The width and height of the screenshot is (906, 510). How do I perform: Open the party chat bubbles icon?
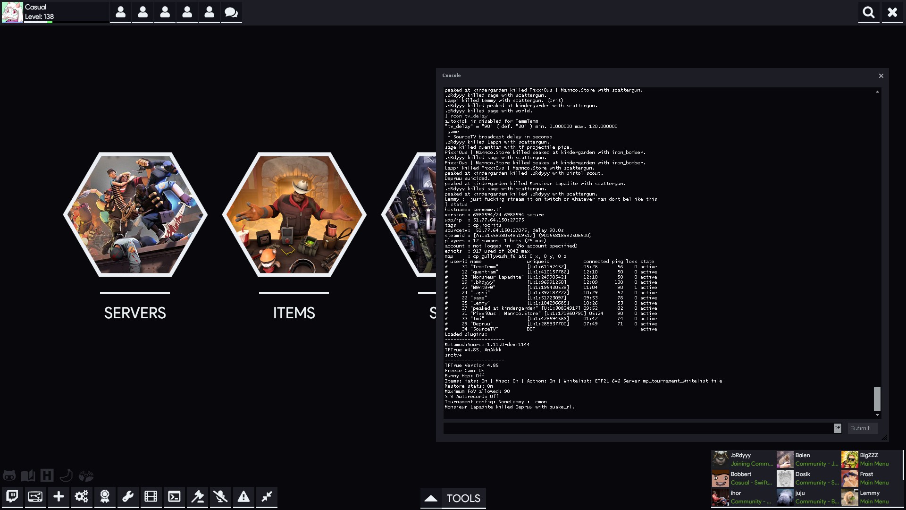pos(231,12)
